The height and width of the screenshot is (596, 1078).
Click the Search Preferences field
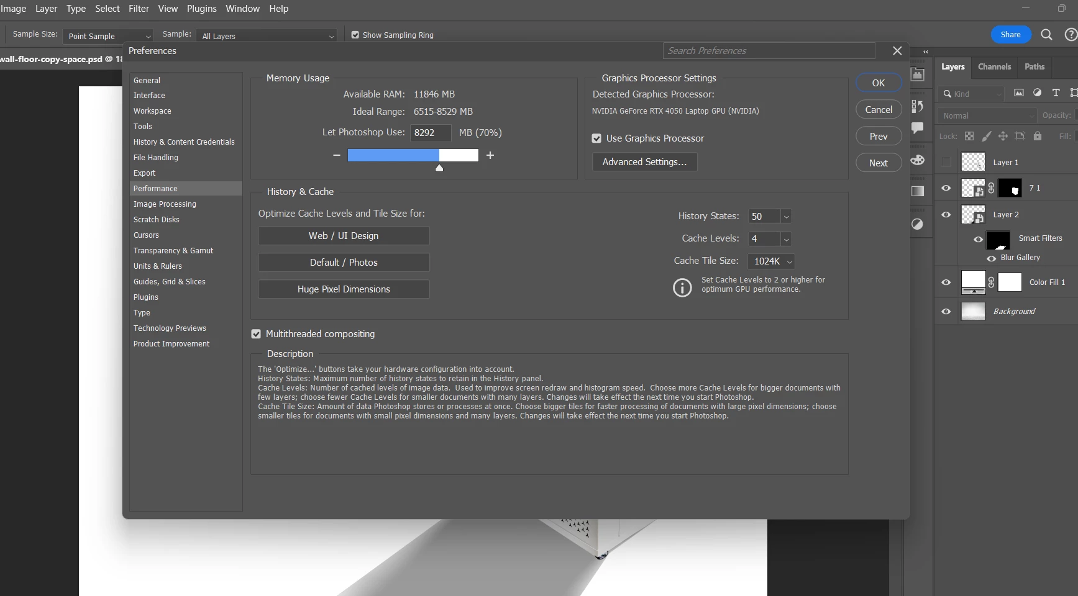click(769, 51)
